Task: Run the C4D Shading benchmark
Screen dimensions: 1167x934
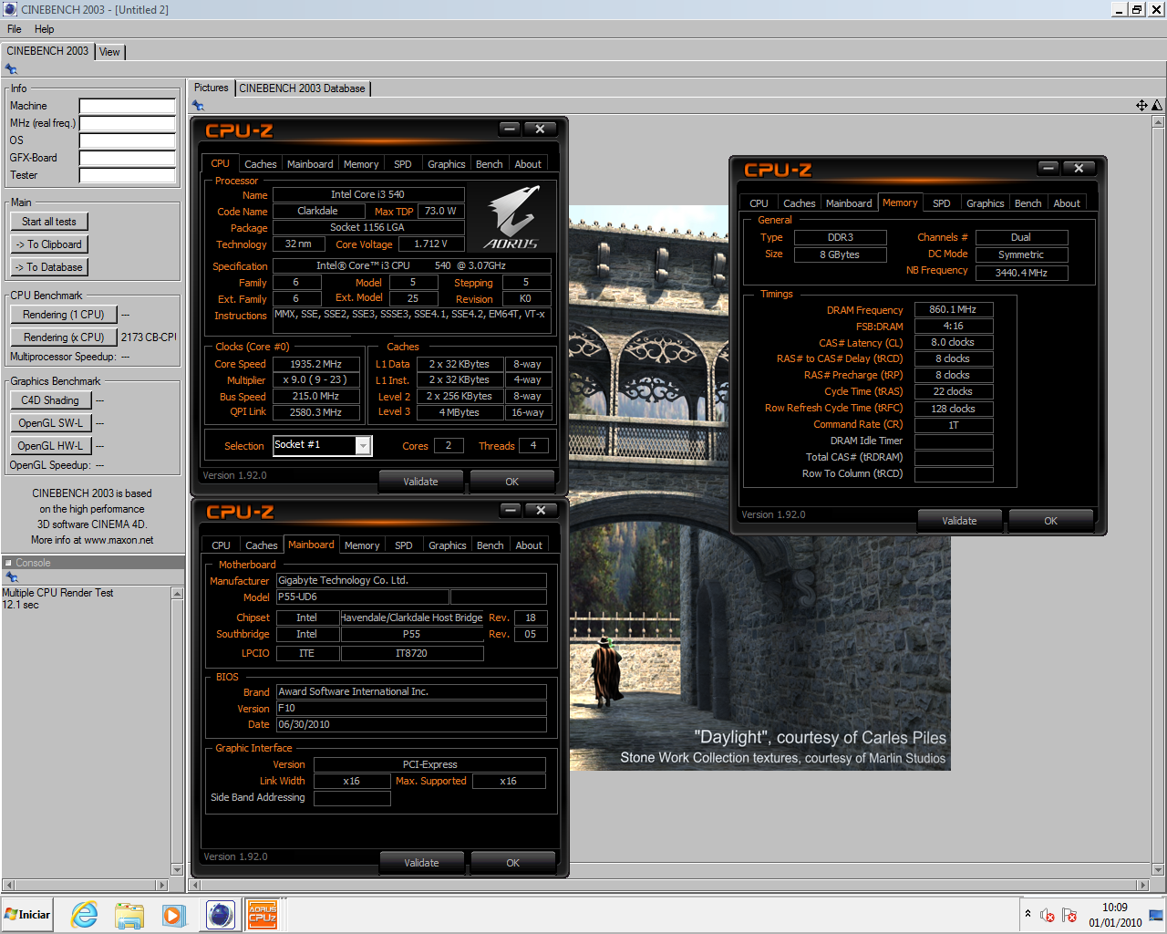Action: [x=51, y=400]
